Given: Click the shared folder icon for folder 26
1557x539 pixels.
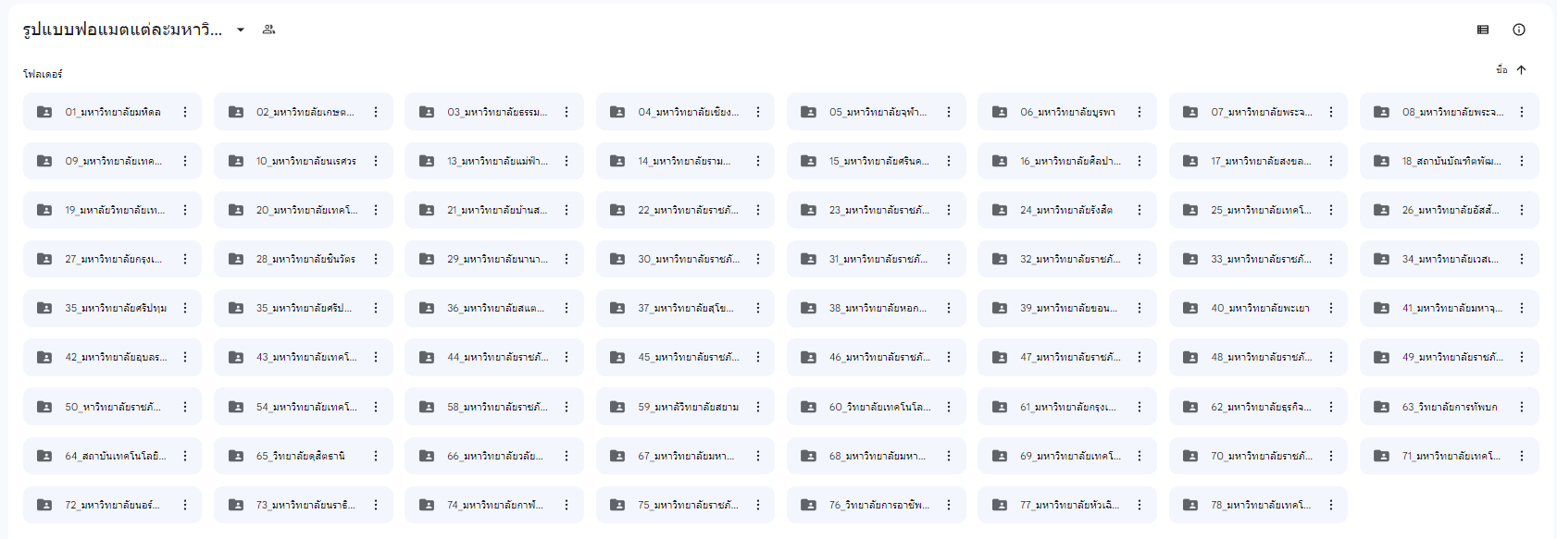Looking at the screenshot, I should coord(1381,210).
